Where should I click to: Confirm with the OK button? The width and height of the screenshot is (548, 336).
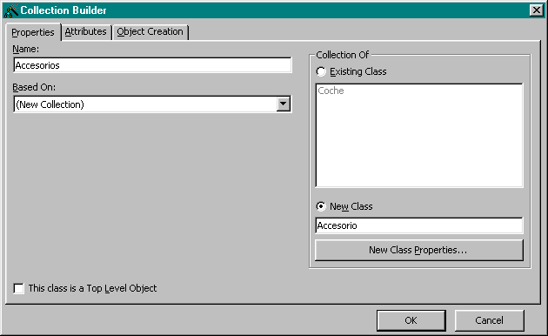[x=411, y=320]
